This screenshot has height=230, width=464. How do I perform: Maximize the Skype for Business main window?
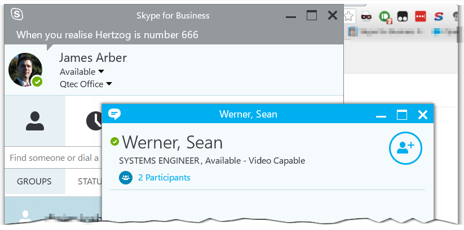pos(312,15)
